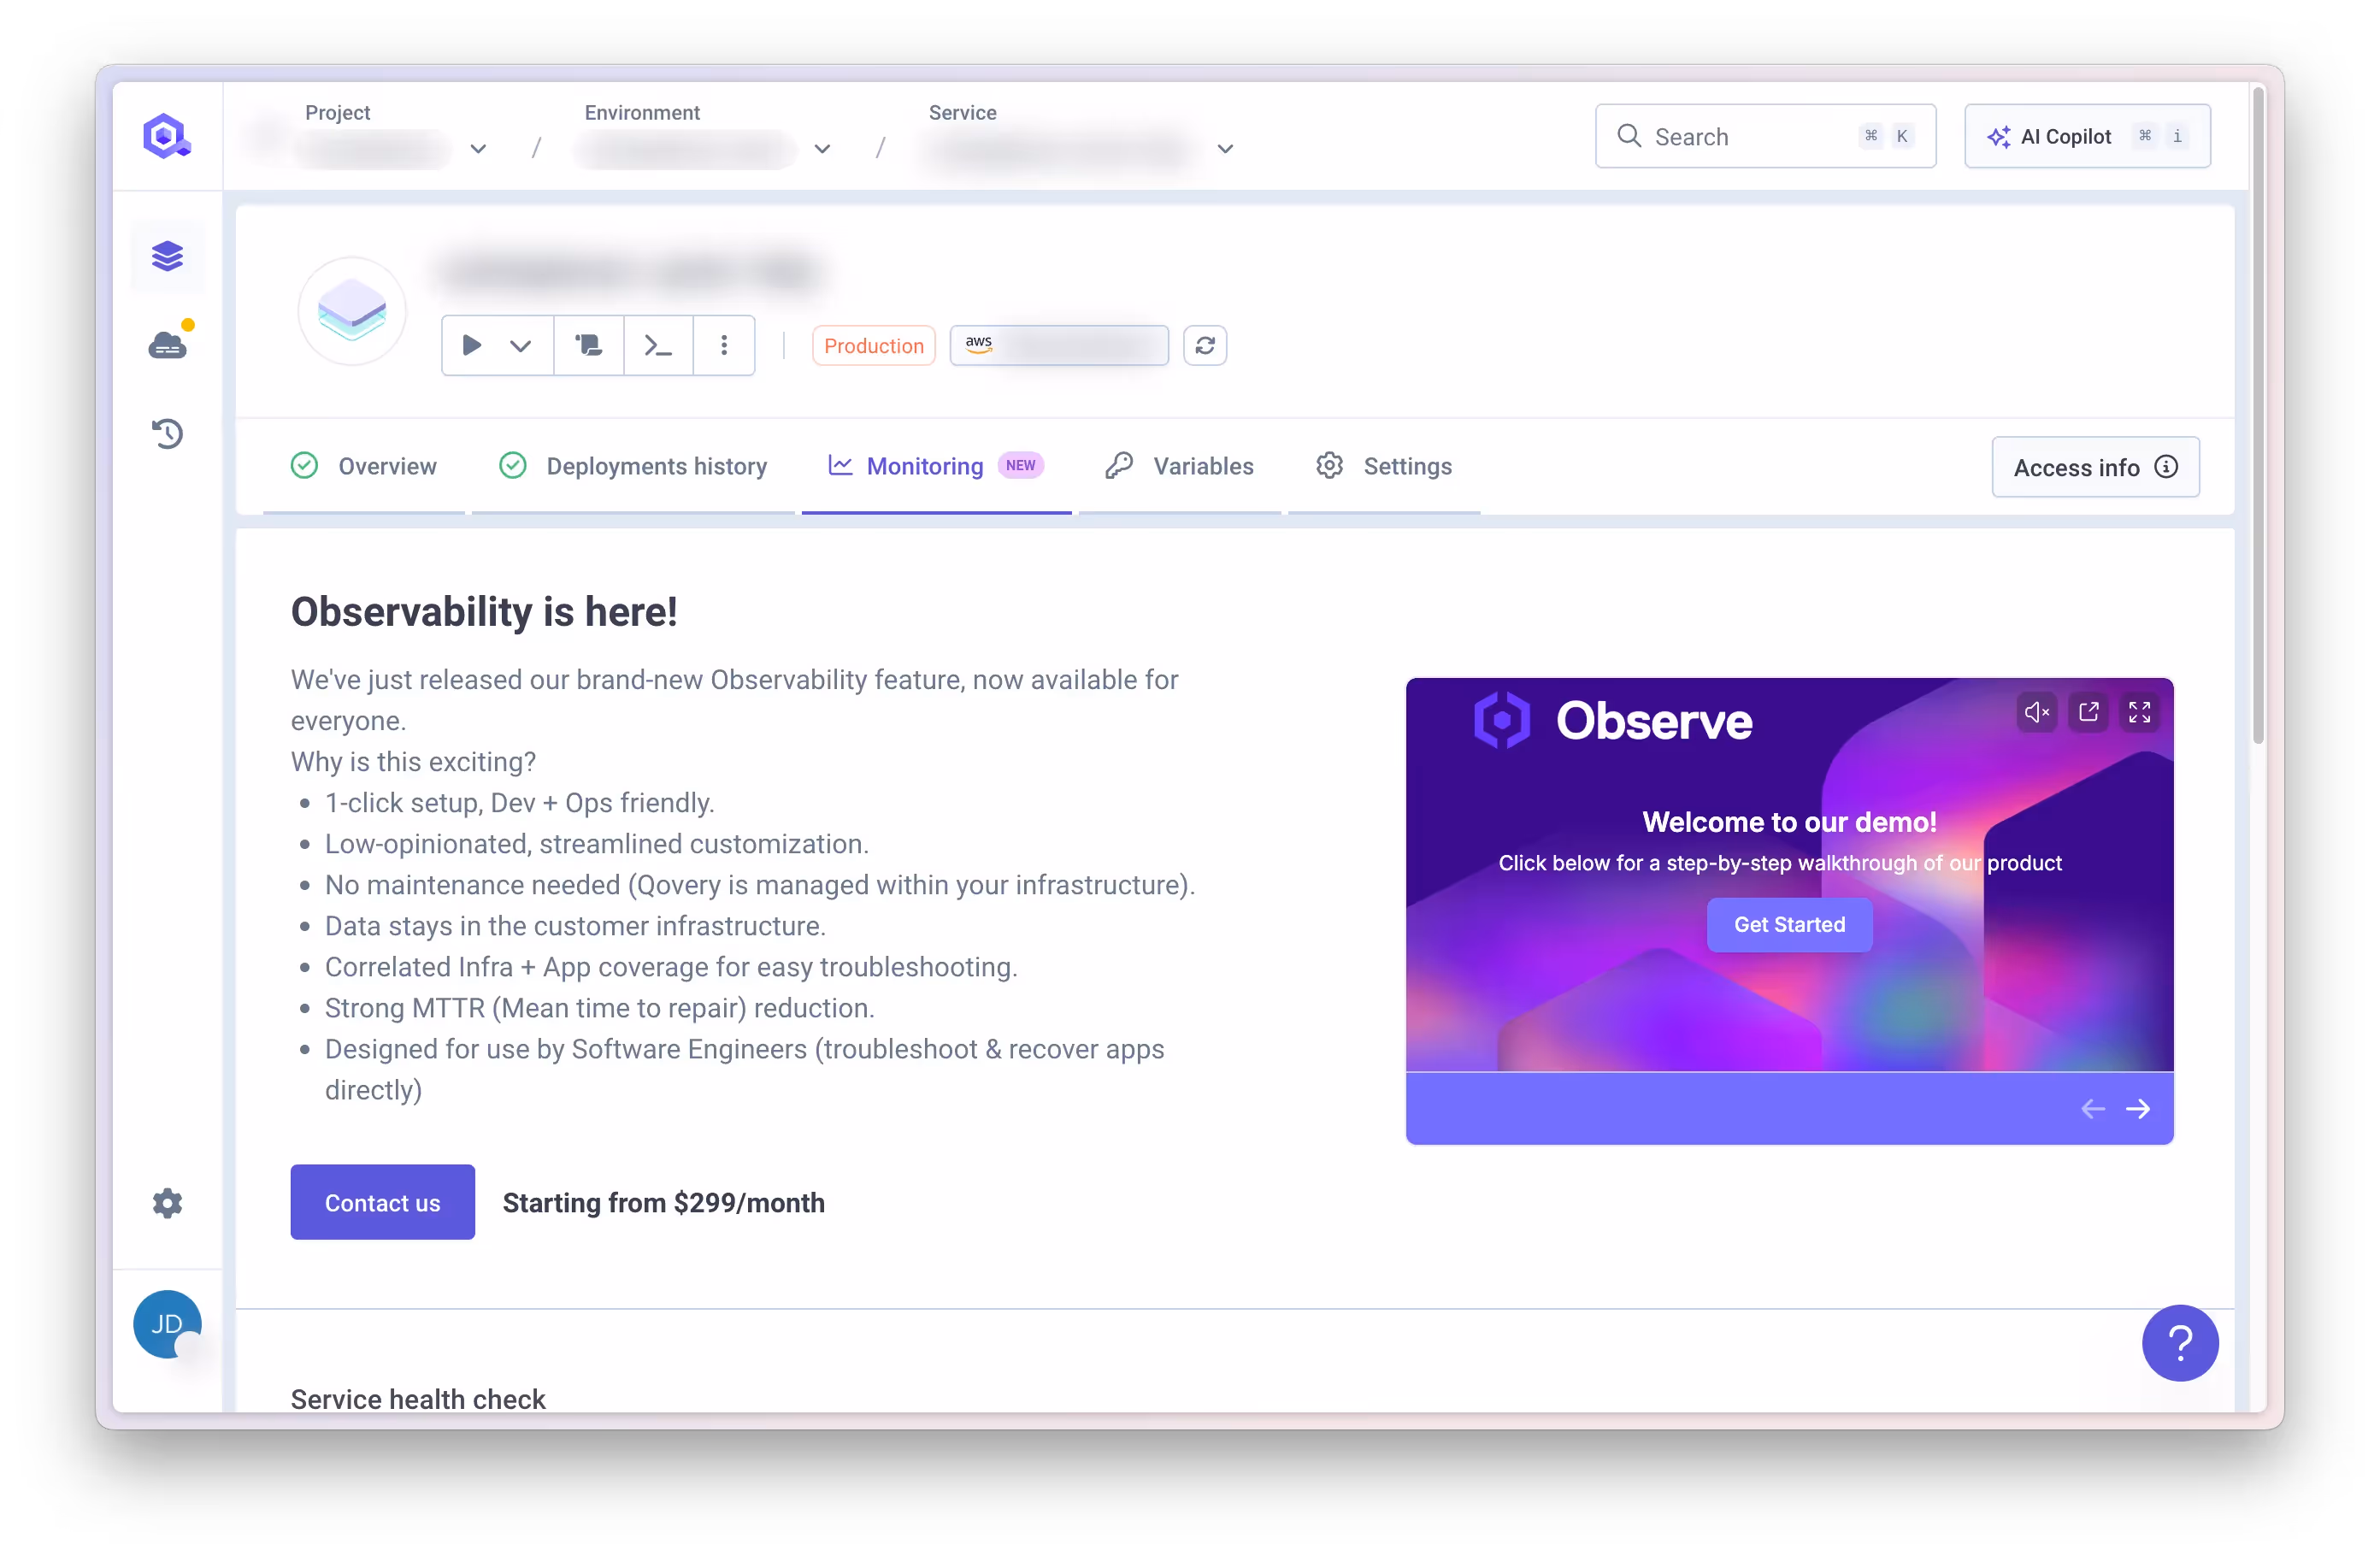Expand the Environment dropdown chevron
The image size is (2380, 1556).
point(822,149)
